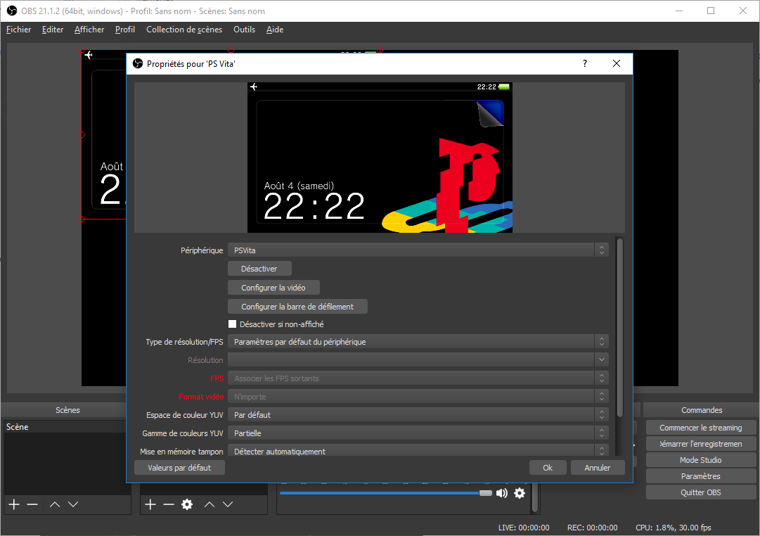Close the PS Vita properties dialog

click(x=617, y=63)
